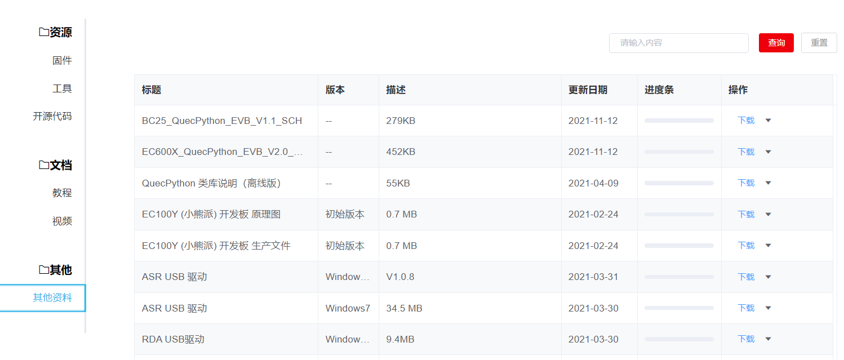The width and height of the screenshot is (844, 360).
Task: Expand download options for QuecPython 类库说明（离线版）
Action: (769, 183)
